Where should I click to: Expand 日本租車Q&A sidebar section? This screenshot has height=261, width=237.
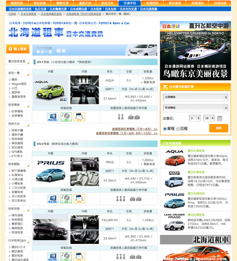click(x=18, y=241)
